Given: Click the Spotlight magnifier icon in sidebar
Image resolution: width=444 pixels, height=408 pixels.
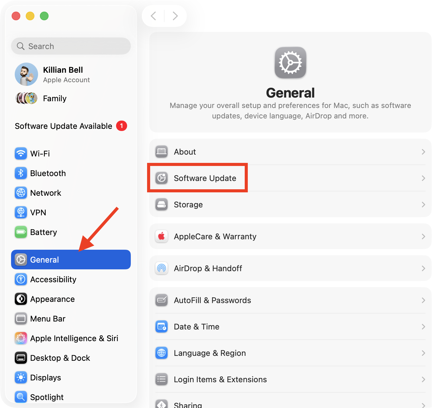Looking at the screenshot, I should 21,397.
